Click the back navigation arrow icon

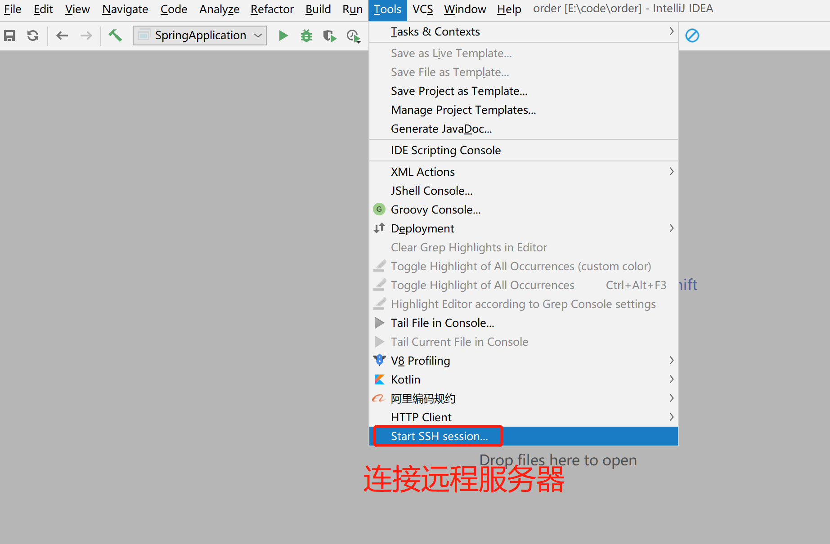(62, 36)
